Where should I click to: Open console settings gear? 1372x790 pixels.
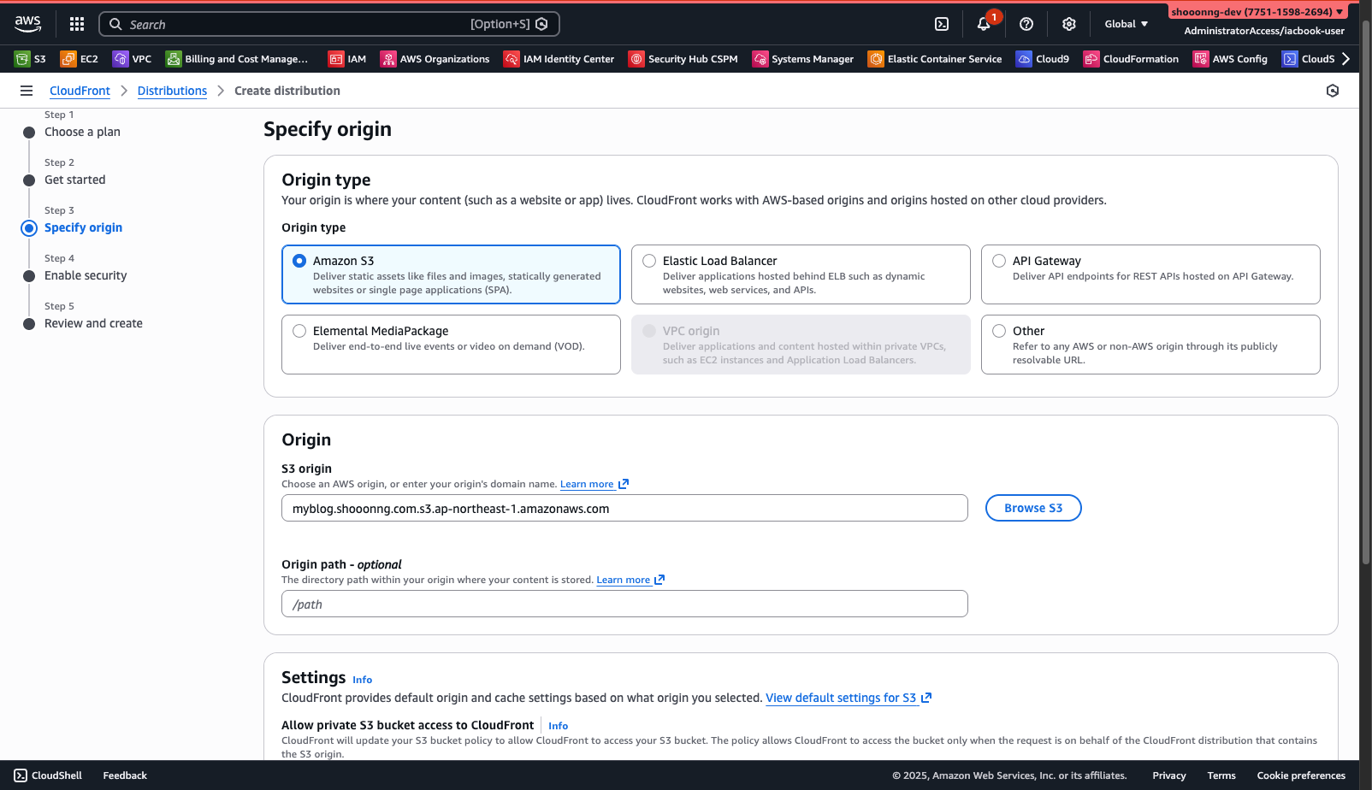click(1069, 24)
